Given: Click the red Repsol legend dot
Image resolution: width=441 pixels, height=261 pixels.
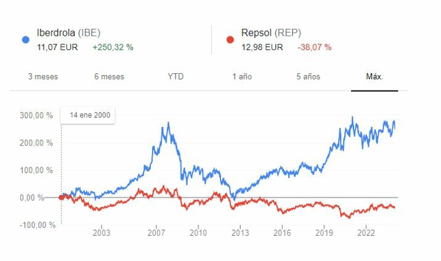Looking at the screenshot, I should point(230,39).
